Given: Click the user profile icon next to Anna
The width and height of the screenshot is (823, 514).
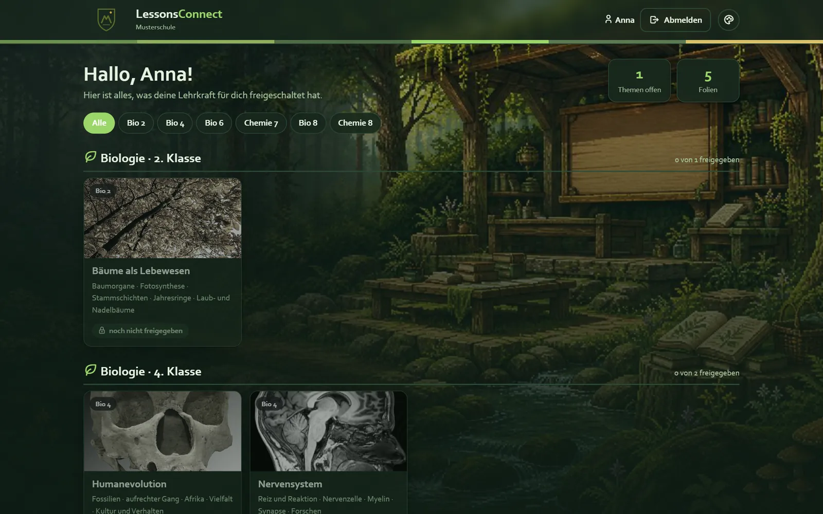Looking at the screenshot, I should (x=609, y=20).
